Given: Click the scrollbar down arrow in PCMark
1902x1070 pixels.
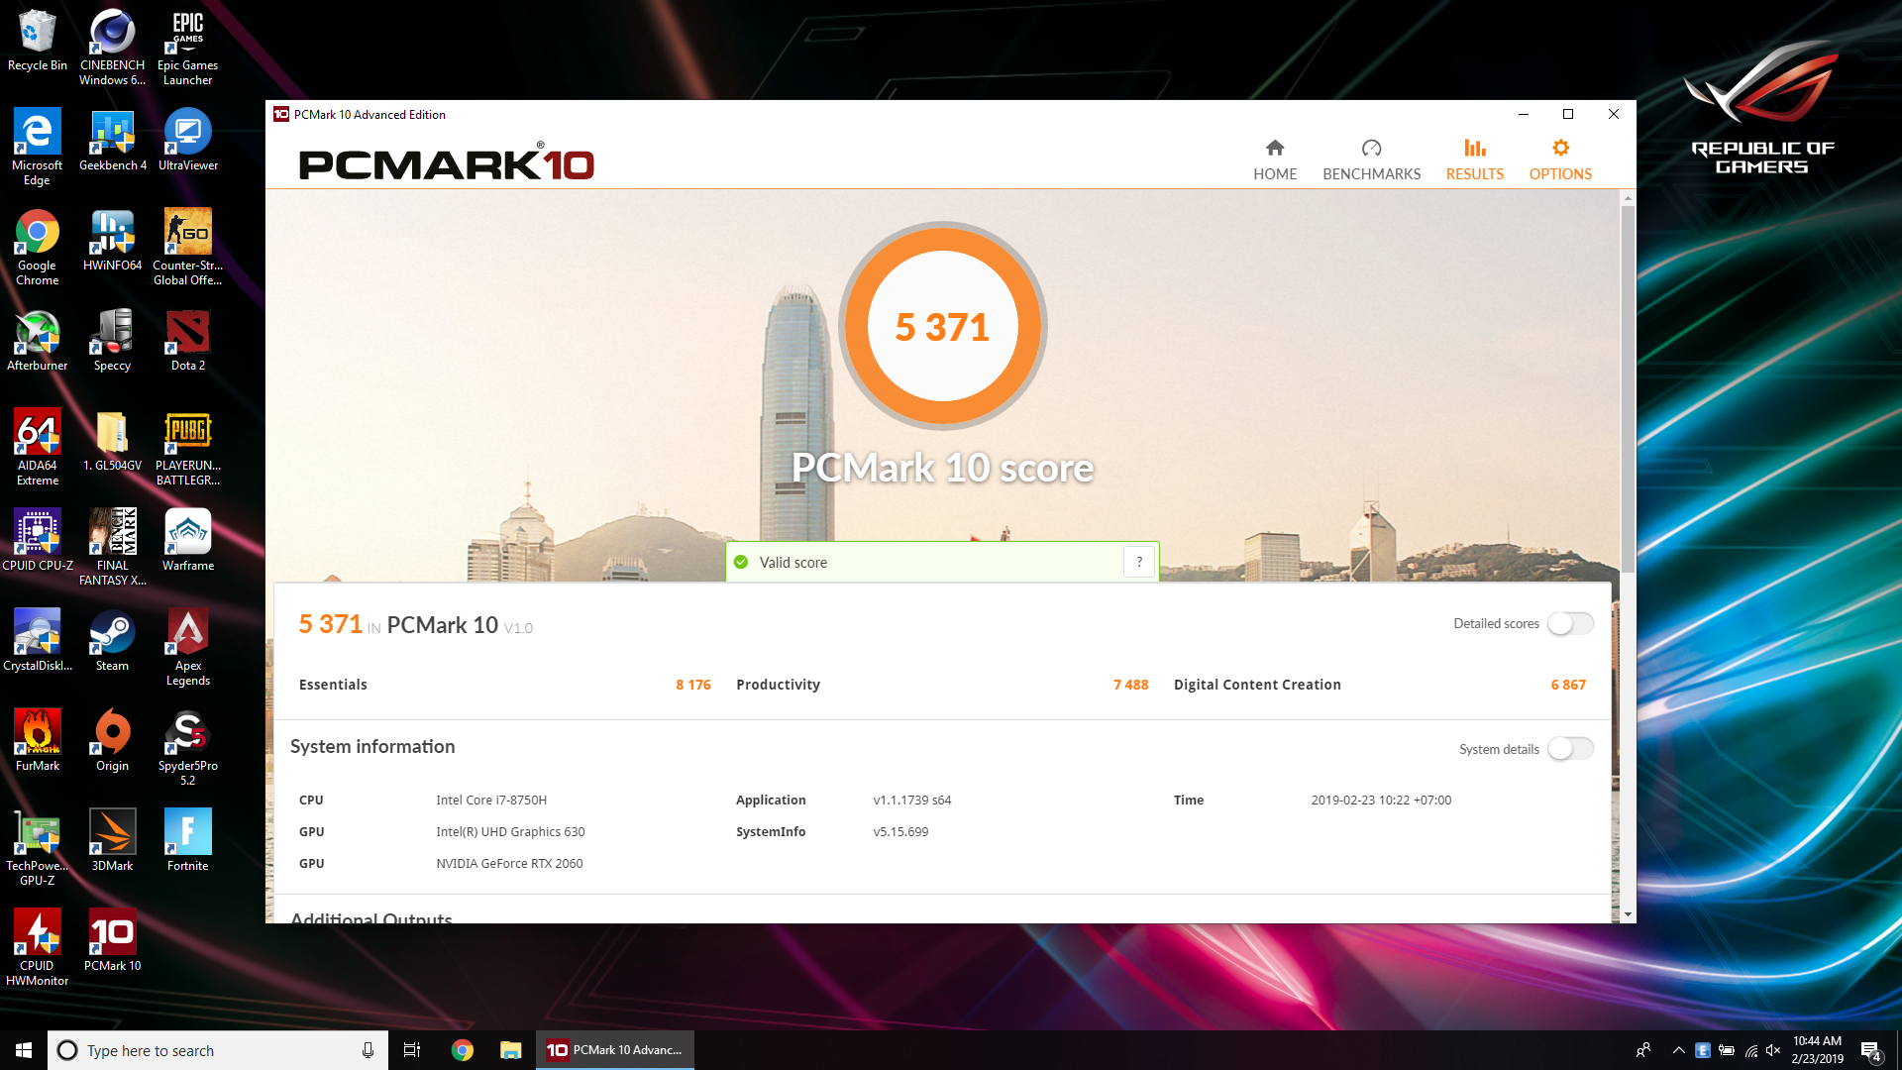Looking at the screenshot, I should [1628, 914].
